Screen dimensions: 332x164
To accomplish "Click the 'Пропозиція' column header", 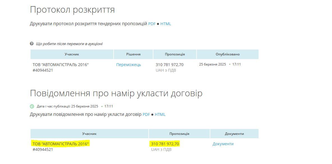I will tap(175, 54).
